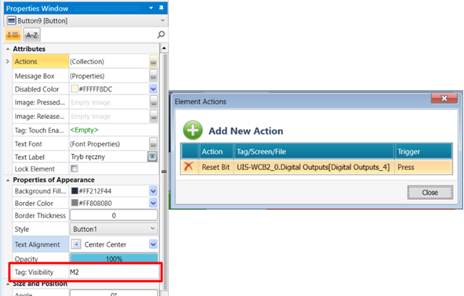Open Text Label editor icon
The image size is (464, 296).
click(x=152, y=157)
